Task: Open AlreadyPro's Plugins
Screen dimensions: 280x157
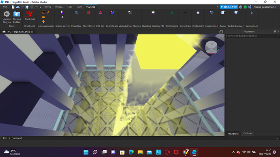Action: pos(130,12)
